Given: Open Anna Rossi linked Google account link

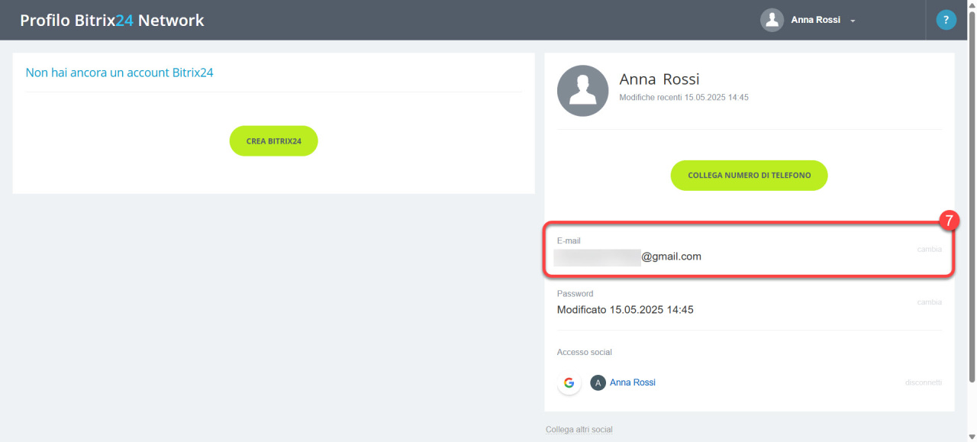Looking at the screenshot, I should tap(633, 382).
